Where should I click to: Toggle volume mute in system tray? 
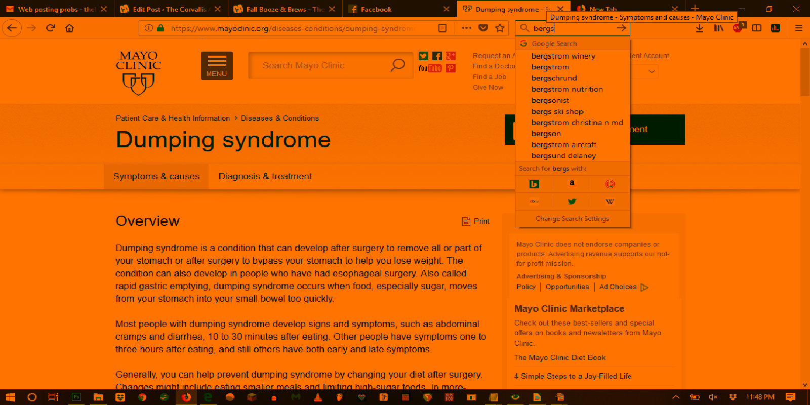pos(713,397)
